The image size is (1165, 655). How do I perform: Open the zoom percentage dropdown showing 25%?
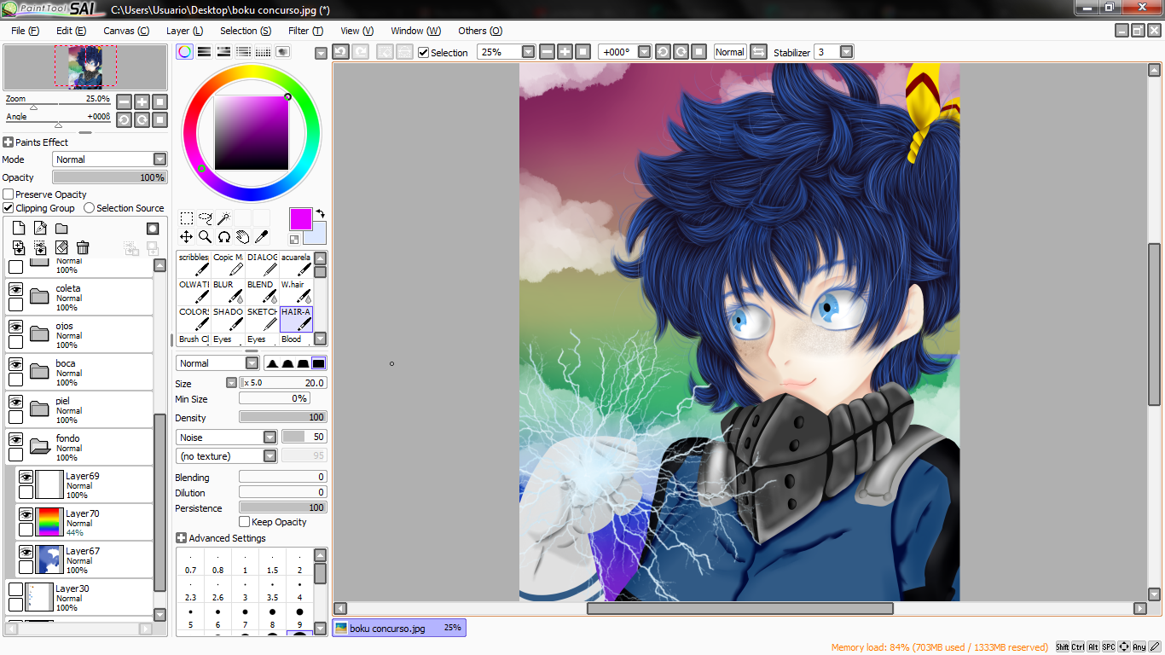click(528, 52)
